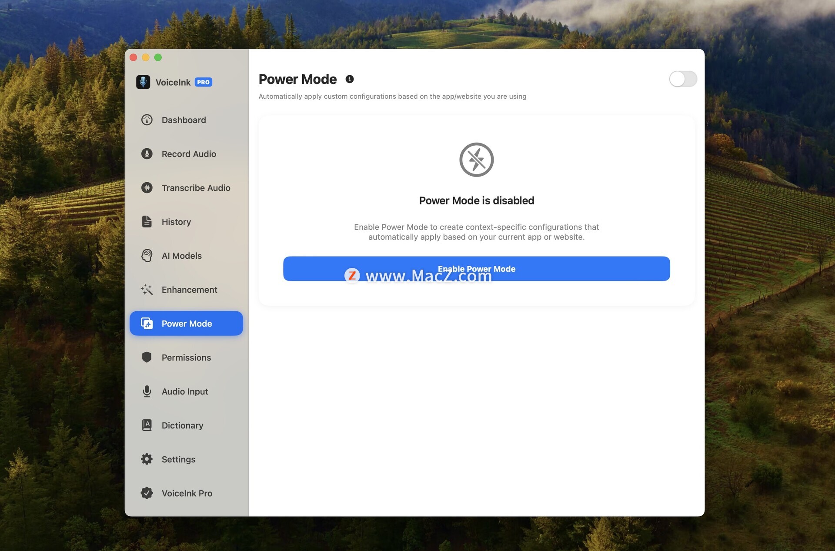Open Permissions settings
Screen dimensions: 835x551
186,357
